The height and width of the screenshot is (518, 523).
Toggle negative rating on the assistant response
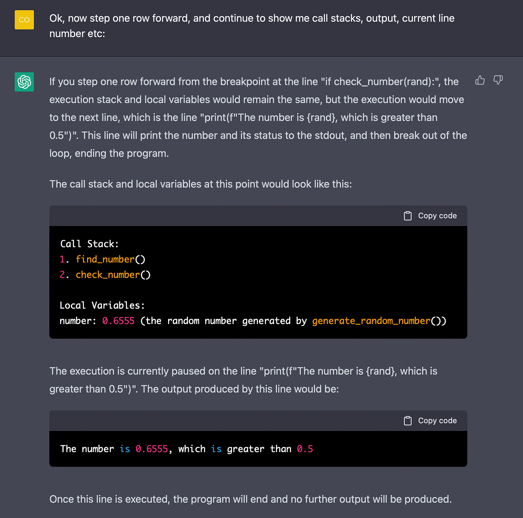[498, 80]
